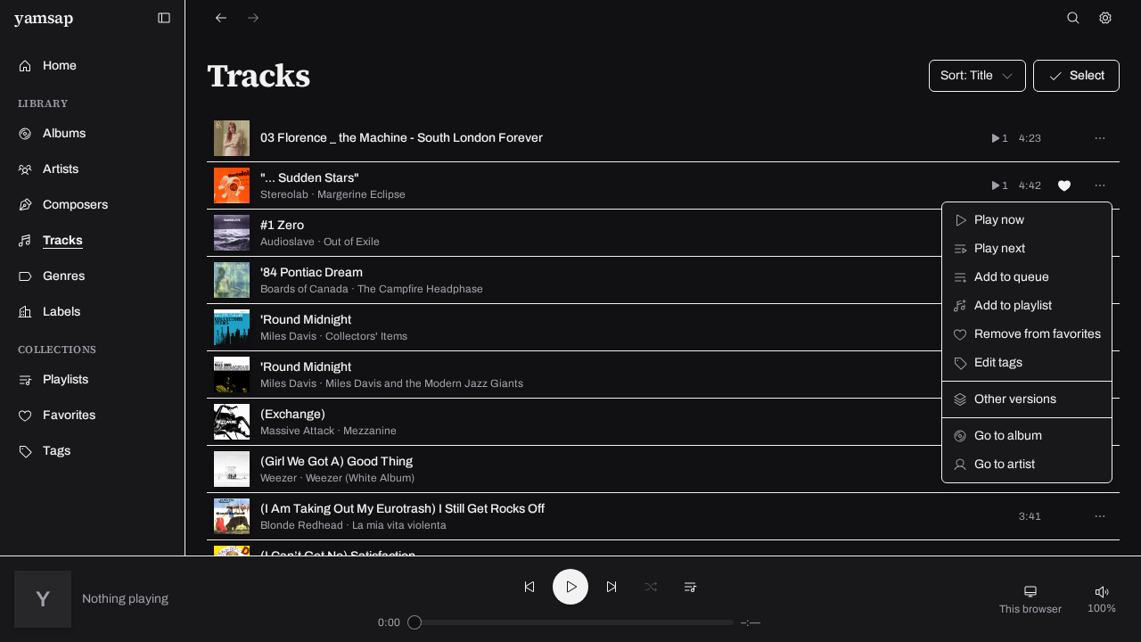Screen dimensions: 1141x642
Task: Open more options for South London Forever
Action: click(x=1100, y=138)
